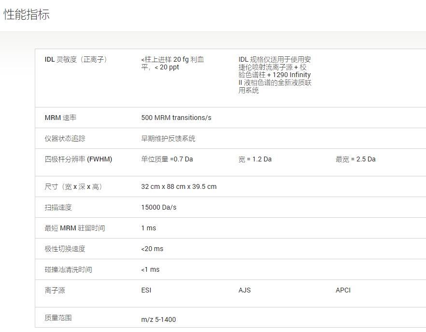The height and width of the screenshot is (332, 426).
Task: Click the IDL 灵敏度（正离子）row label
Action: click(77, 59)
